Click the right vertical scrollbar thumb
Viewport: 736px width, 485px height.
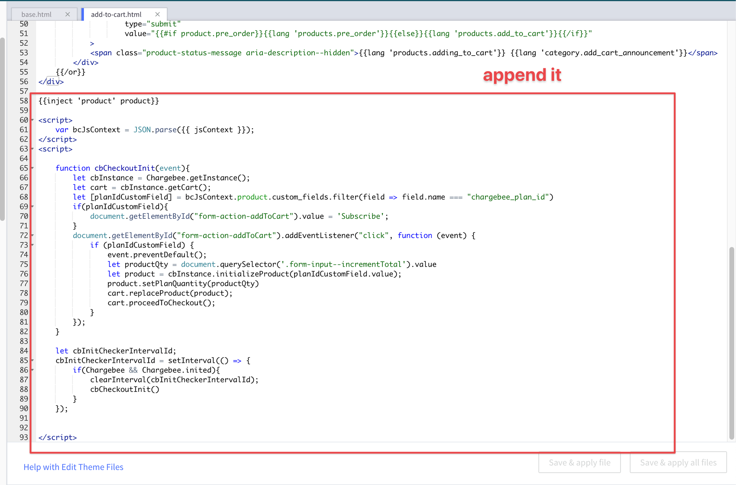[x=731, y=343]
